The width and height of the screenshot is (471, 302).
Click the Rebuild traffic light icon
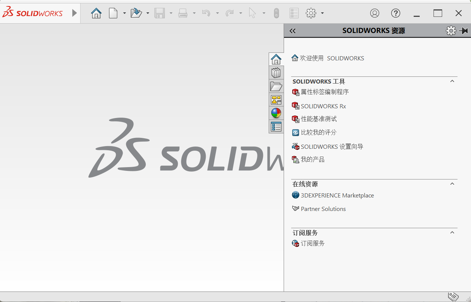[277, 13]
